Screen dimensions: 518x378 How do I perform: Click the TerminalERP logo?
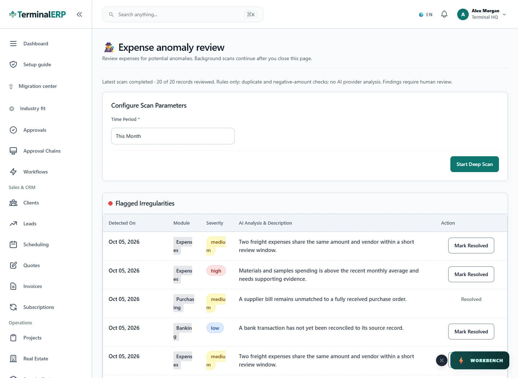(37, 14)
